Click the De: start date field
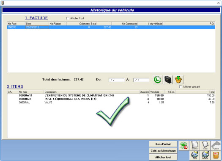This screenshot has height=161, width=222. pos(116,80)
